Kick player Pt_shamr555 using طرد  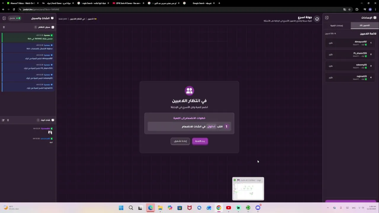(331, 54)
